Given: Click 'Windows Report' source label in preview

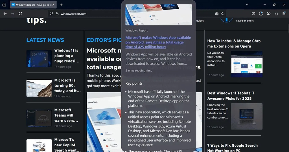Looking at the screenshot, I should coord(137,30).
